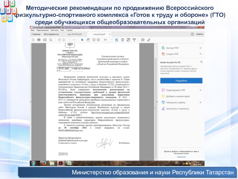Select the Hand pan tool

pyautogui.click(x=88, y=40)
